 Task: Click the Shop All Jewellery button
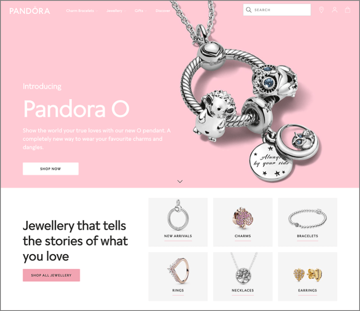pos(51,275)
